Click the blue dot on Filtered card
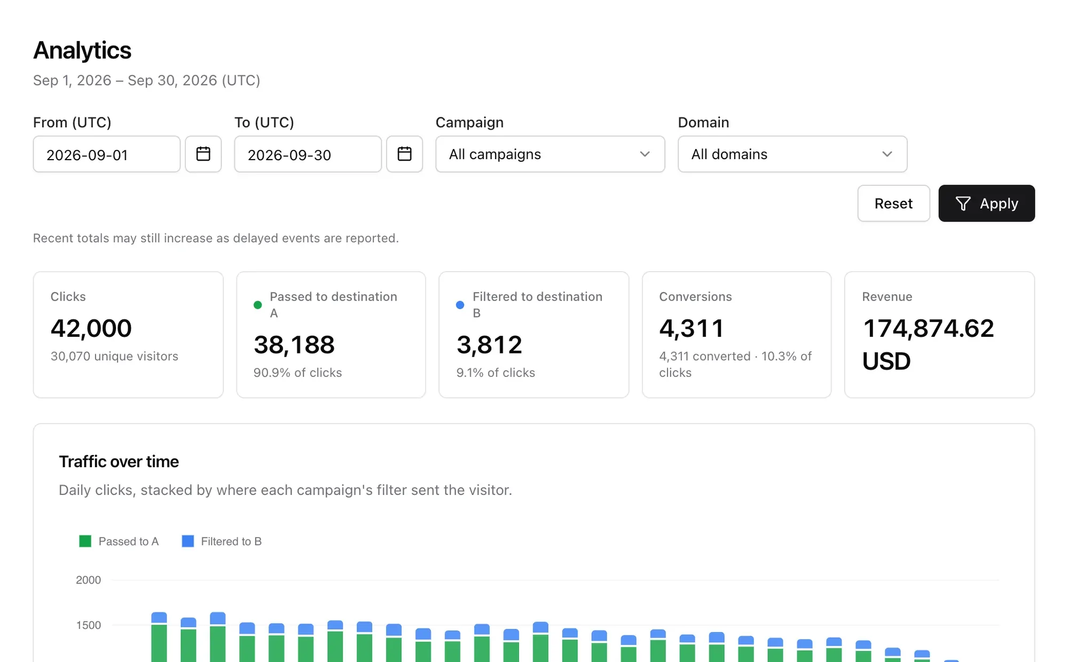Image resolution: width=1068 pixels, height=662 pixels. coord(460,305)
